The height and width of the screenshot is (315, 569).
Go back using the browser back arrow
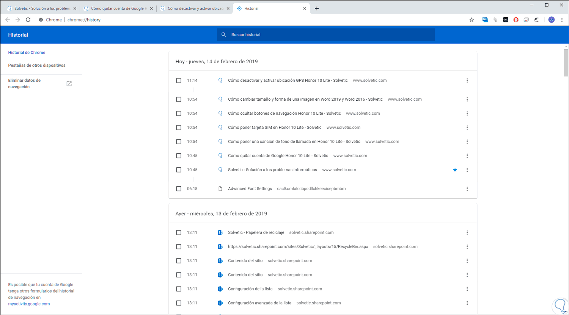[x=8, y=20]
